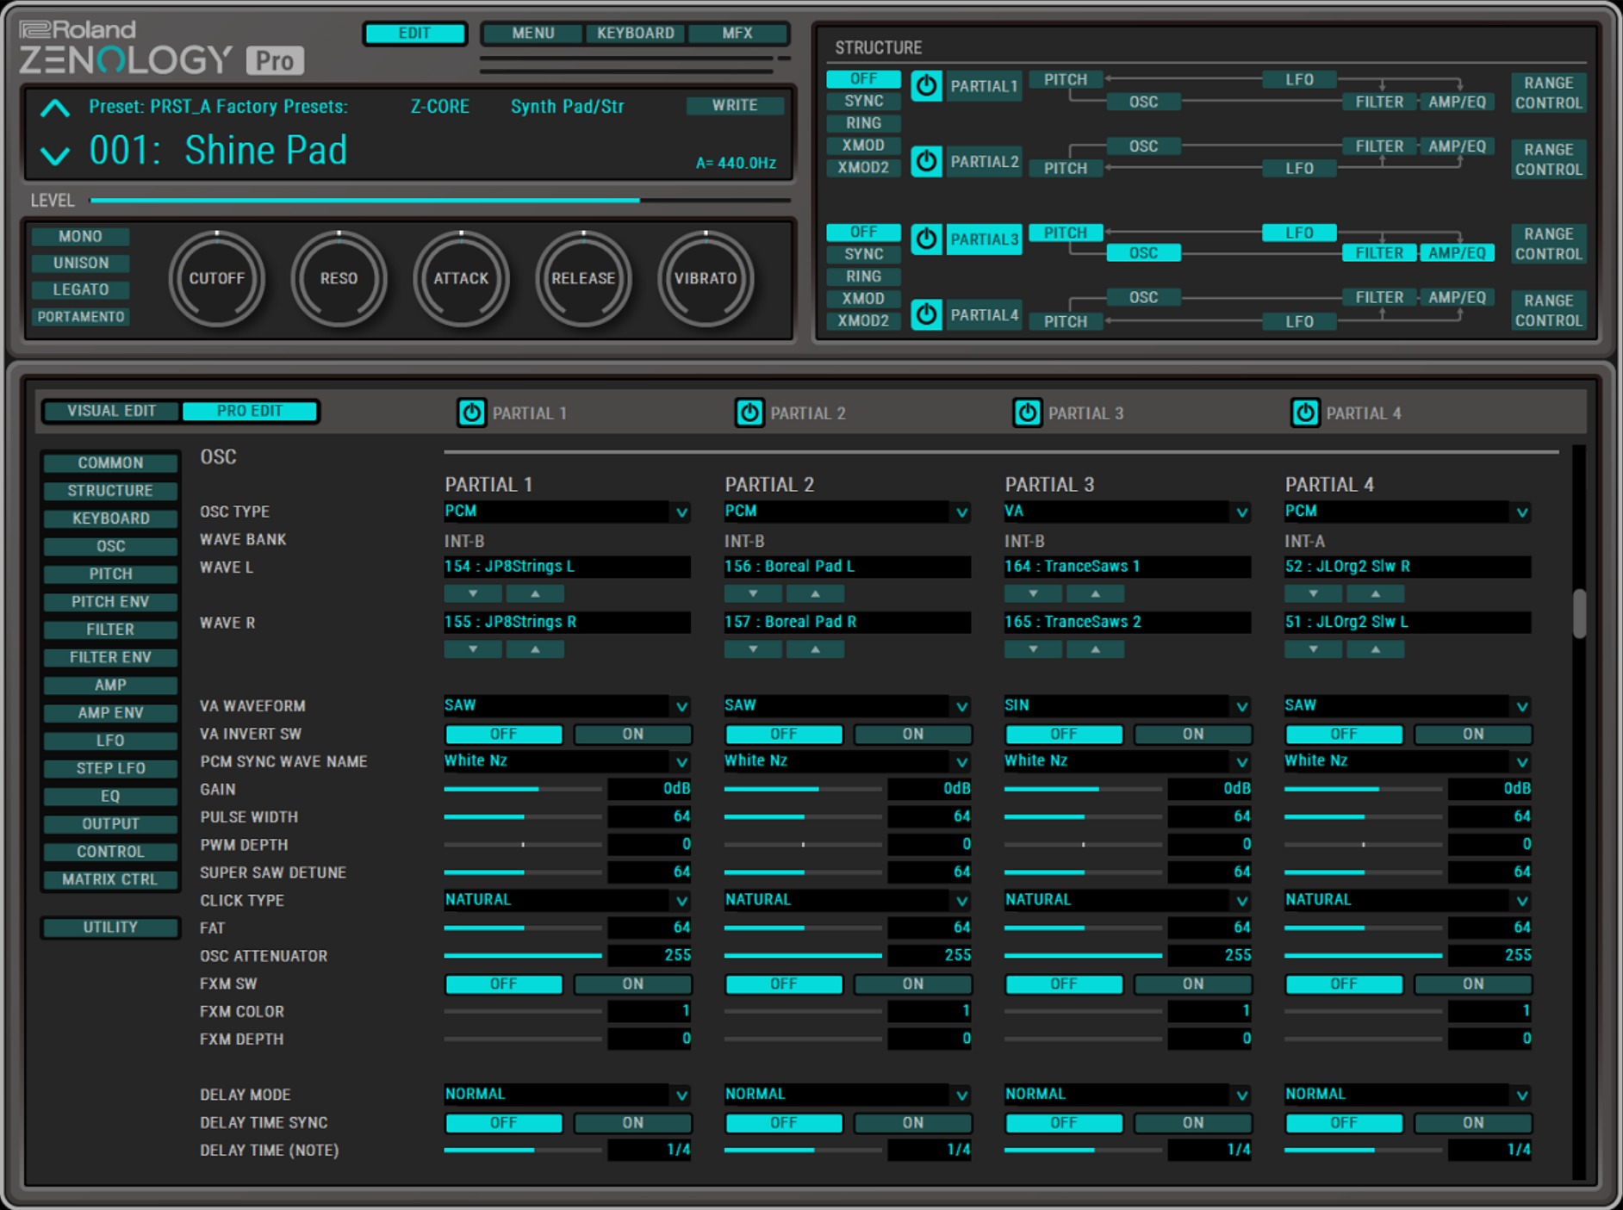
Task: Turn Partial 1 VA Invert SW ON
Action: 632,734
